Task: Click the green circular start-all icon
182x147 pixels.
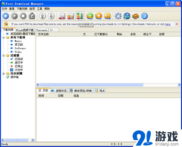Action: click(x=90, y=16)
